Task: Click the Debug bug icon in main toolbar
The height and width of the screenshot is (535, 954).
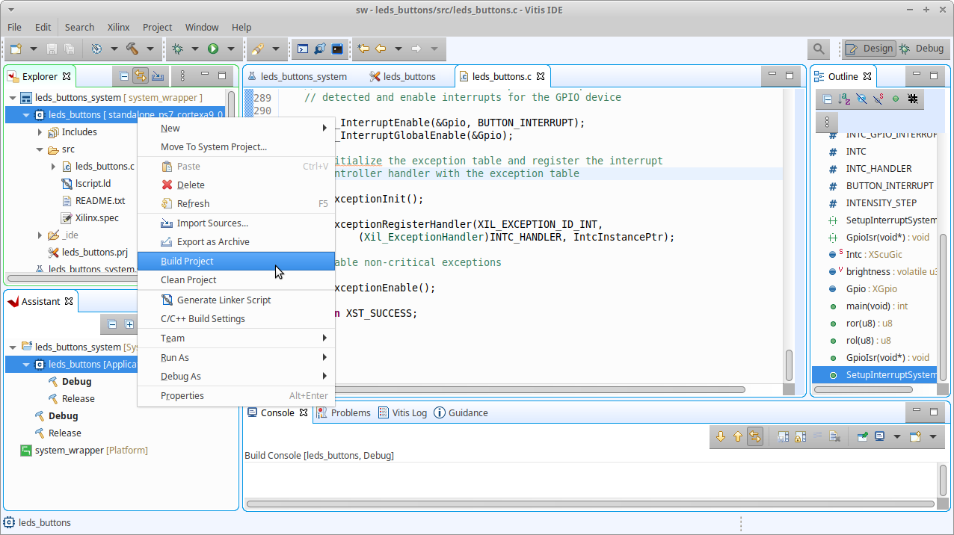Action: [x=177, y=49]
